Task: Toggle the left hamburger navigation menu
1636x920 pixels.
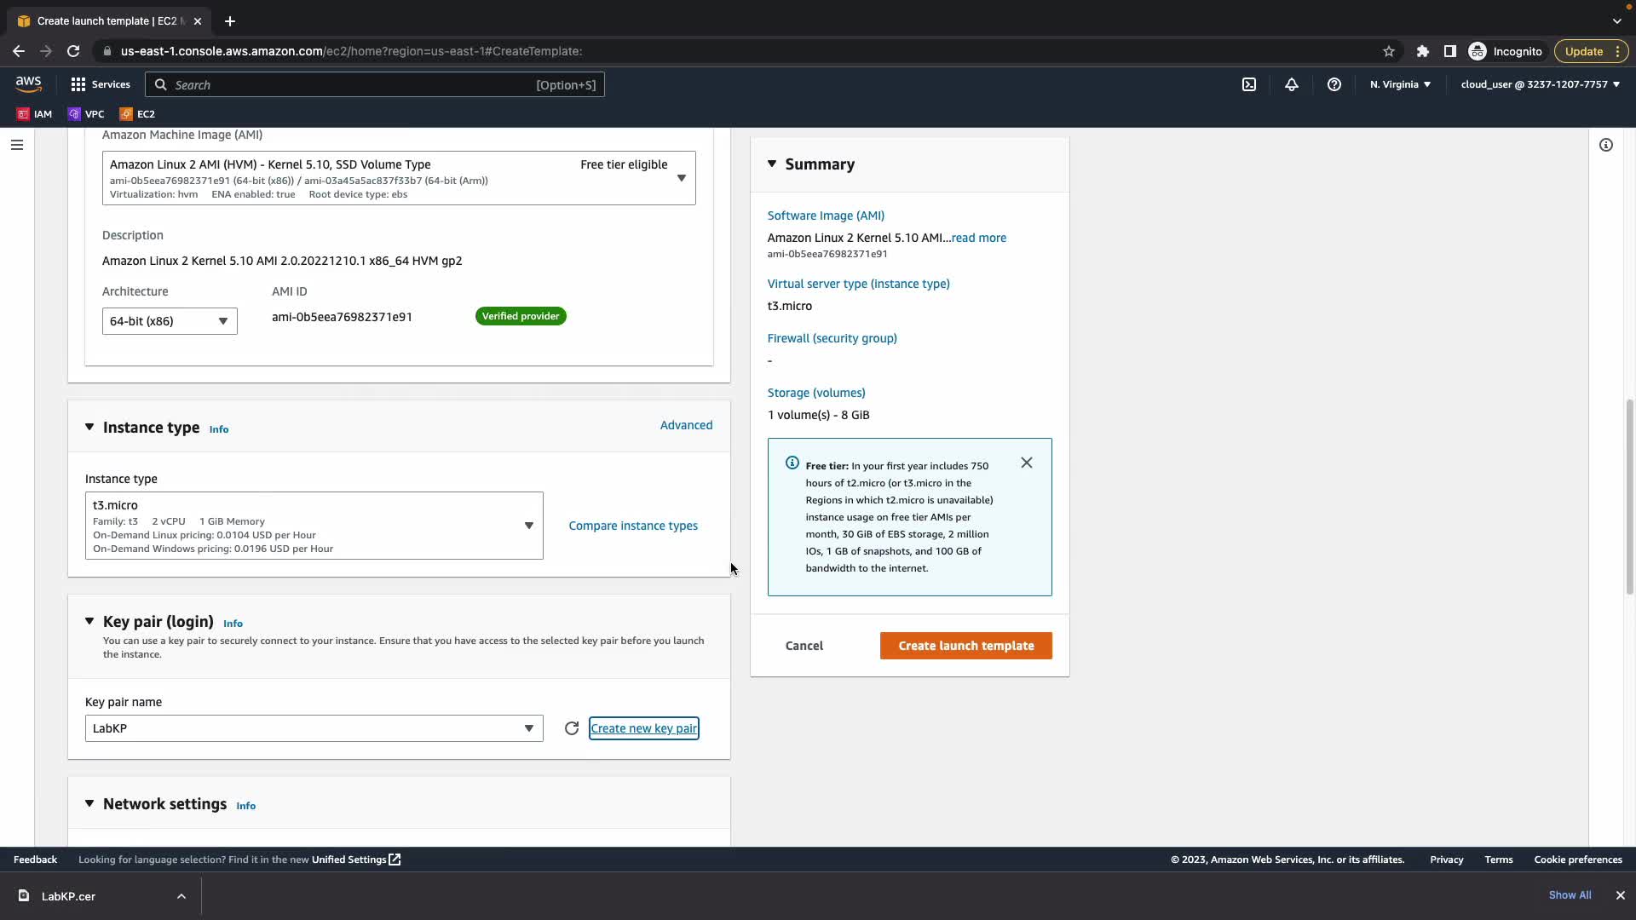Action: tap(16, 145)
